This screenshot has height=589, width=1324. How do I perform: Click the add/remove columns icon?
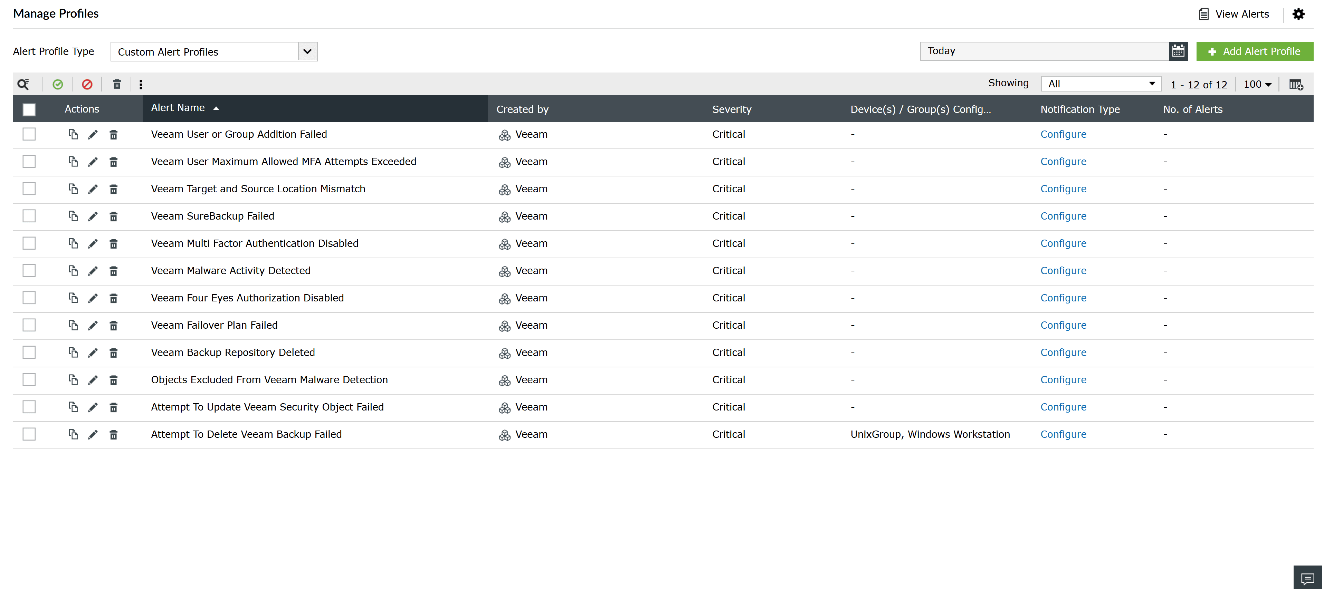click(x=1296, y=84)
